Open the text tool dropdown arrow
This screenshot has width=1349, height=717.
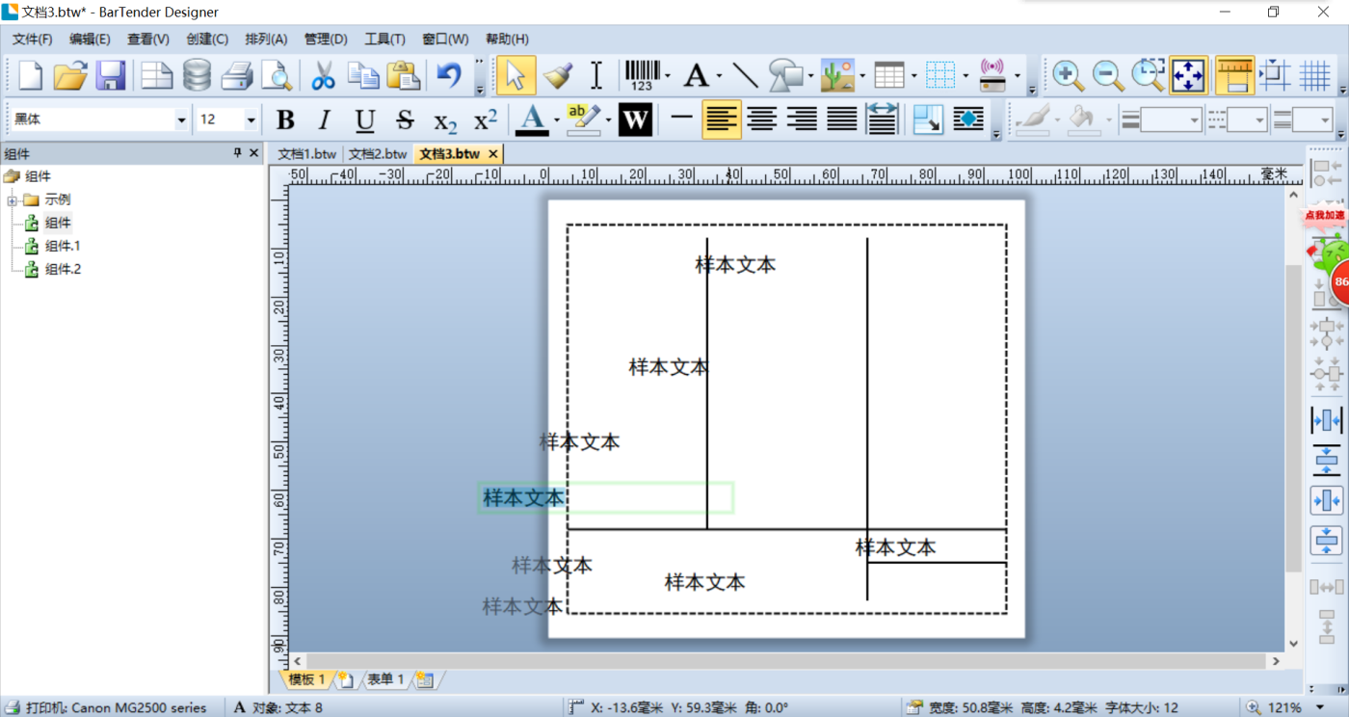pyautogui.click(x=718, y=75)
